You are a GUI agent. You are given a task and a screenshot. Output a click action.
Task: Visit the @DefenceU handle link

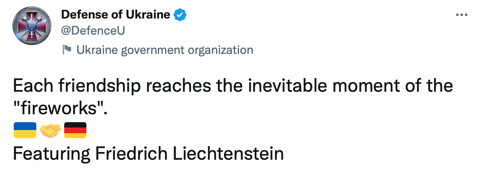[93, 31]
